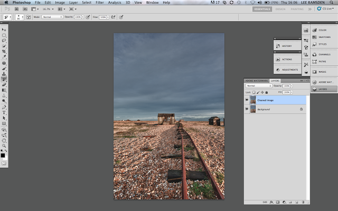This screenshot has height=211, width=338.
Task: Open the Arrange Documents dropdown
Action: pyautogui.click(x=61, y=9)
